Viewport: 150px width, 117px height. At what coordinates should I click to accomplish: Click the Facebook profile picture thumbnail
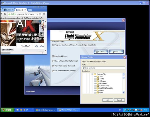click(x=8, y=34)
